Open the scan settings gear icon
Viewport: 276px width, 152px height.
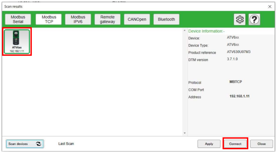(239, 19)
